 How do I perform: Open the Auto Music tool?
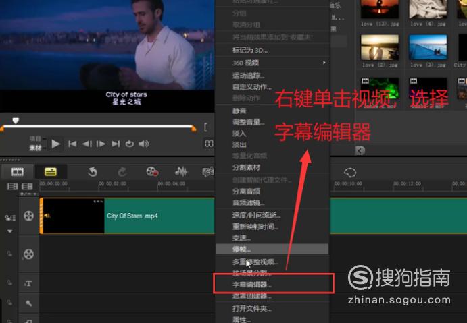[x=208, y=172]
